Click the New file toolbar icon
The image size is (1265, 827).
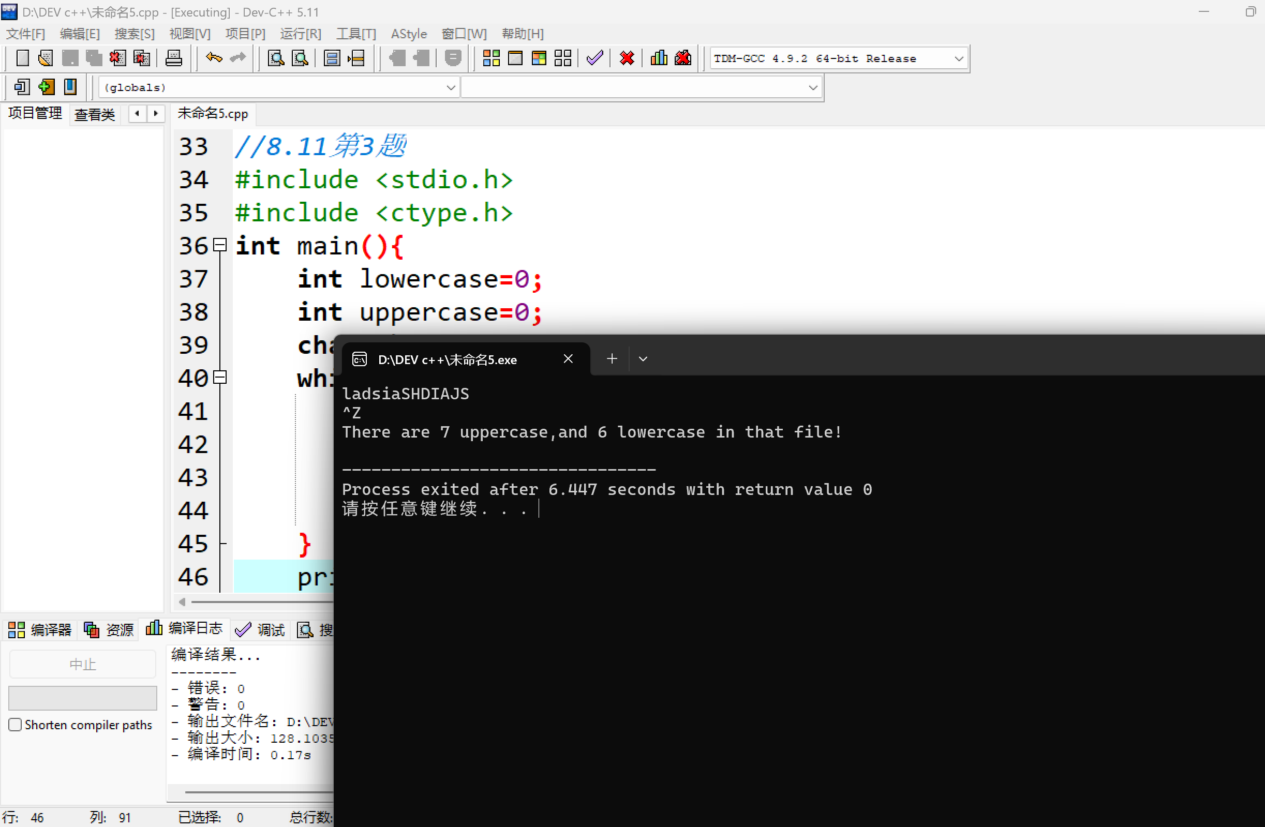pos(22,58)
